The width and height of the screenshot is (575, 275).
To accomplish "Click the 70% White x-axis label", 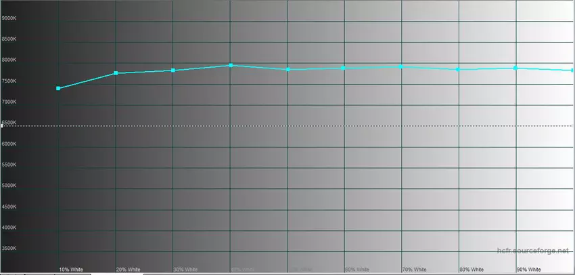I will pos(414,270).
